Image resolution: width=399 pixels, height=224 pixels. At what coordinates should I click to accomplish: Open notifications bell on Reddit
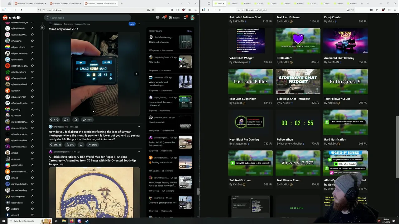[185, 18]
